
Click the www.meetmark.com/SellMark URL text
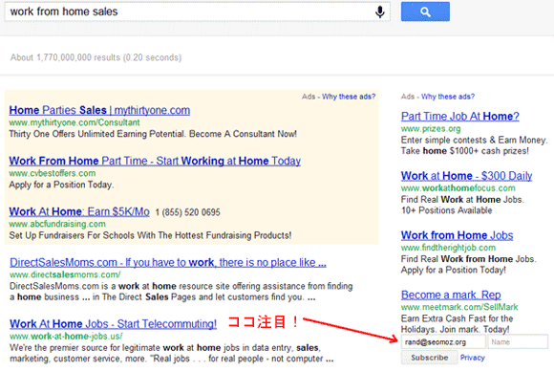tap(459, 307)
